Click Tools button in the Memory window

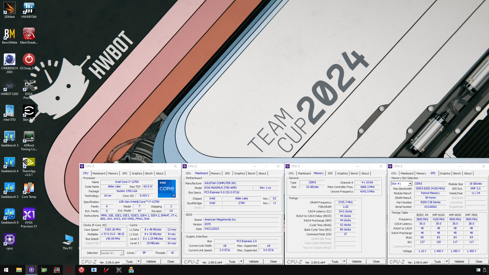pyautogui.click(x=335, y=262)
